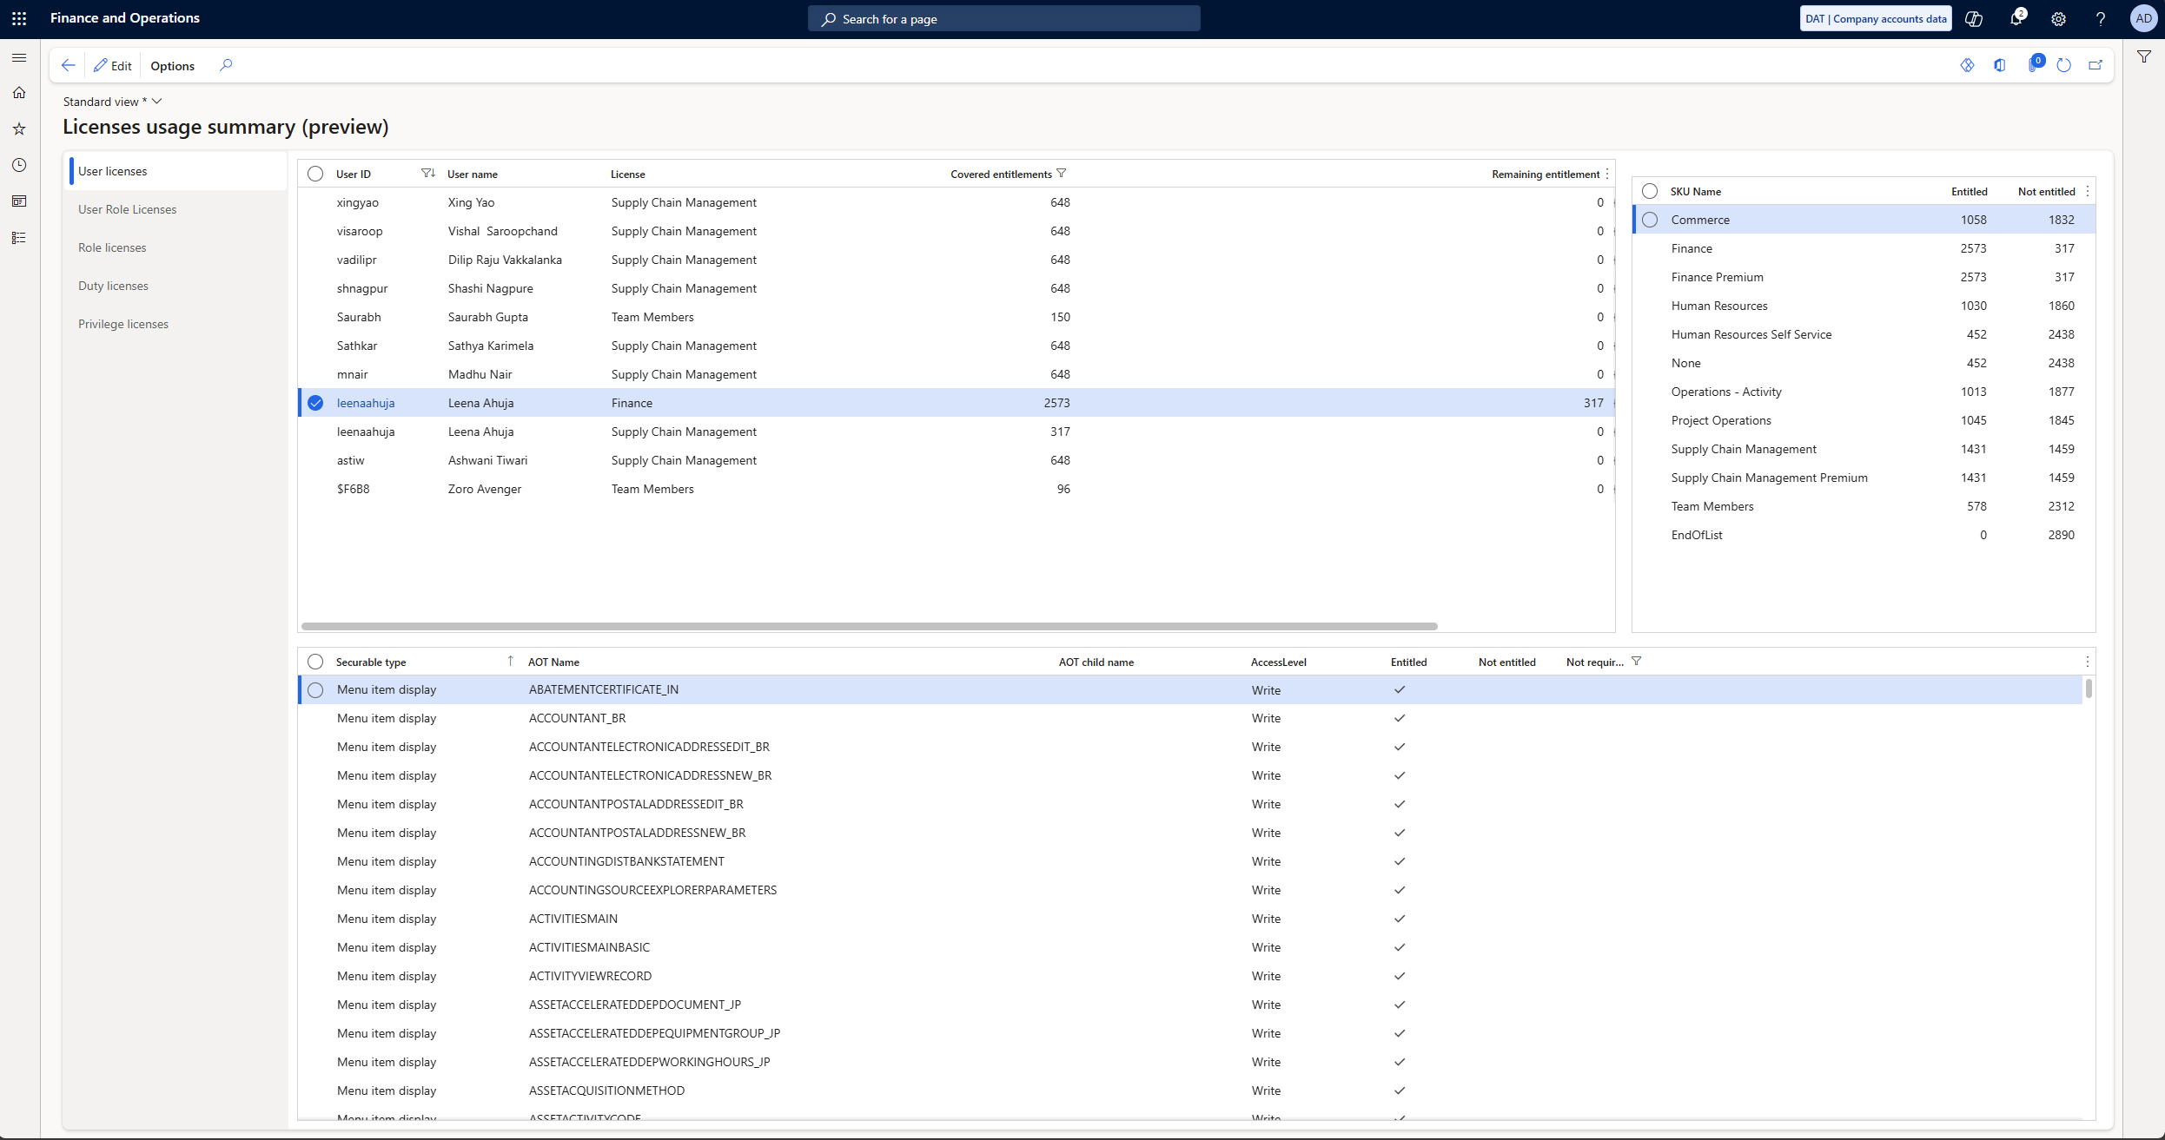Viewport: 2165px width, 1140px height.
Task: Select the Commerce SKU row radio
Action: pos(1650,220)
